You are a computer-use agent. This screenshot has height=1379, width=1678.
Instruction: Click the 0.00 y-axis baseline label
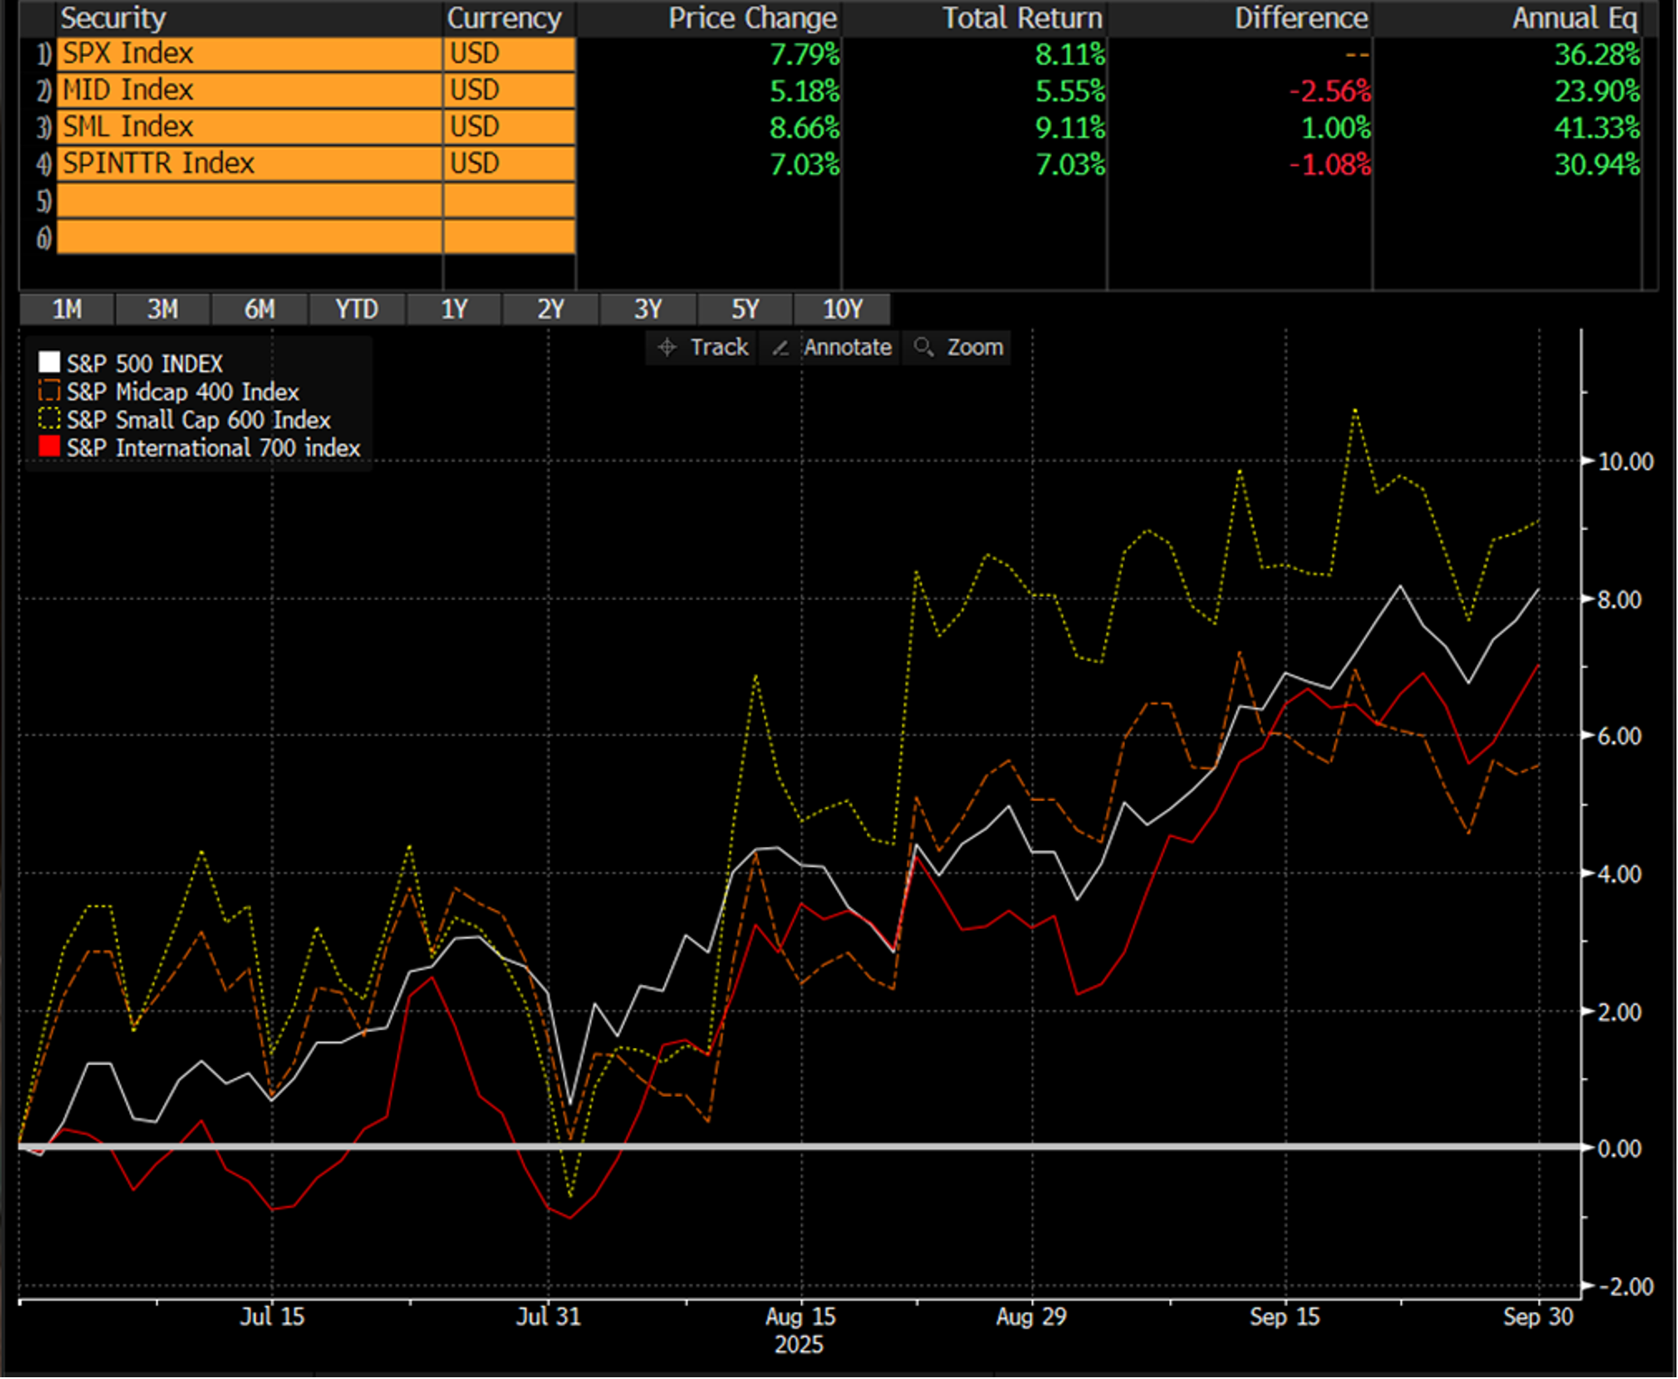(x=1619, y=1149)
